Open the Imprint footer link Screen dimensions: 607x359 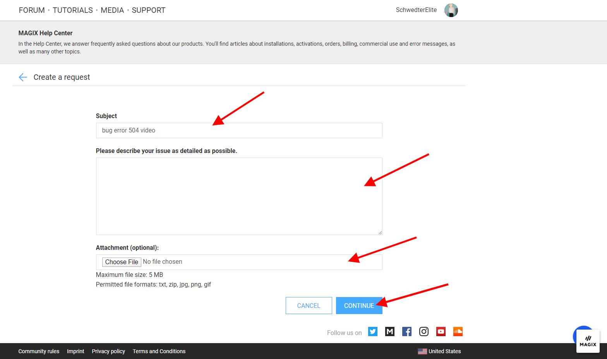pos(75,351)
